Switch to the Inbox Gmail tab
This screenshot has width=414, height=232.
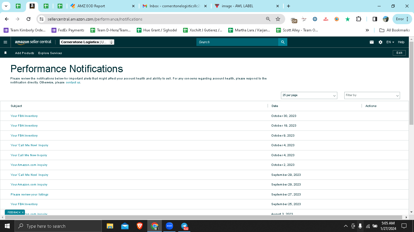(174, 6)
